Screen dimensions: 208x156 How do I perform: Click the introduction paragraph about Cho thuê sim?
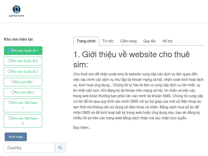pos(138,96)
